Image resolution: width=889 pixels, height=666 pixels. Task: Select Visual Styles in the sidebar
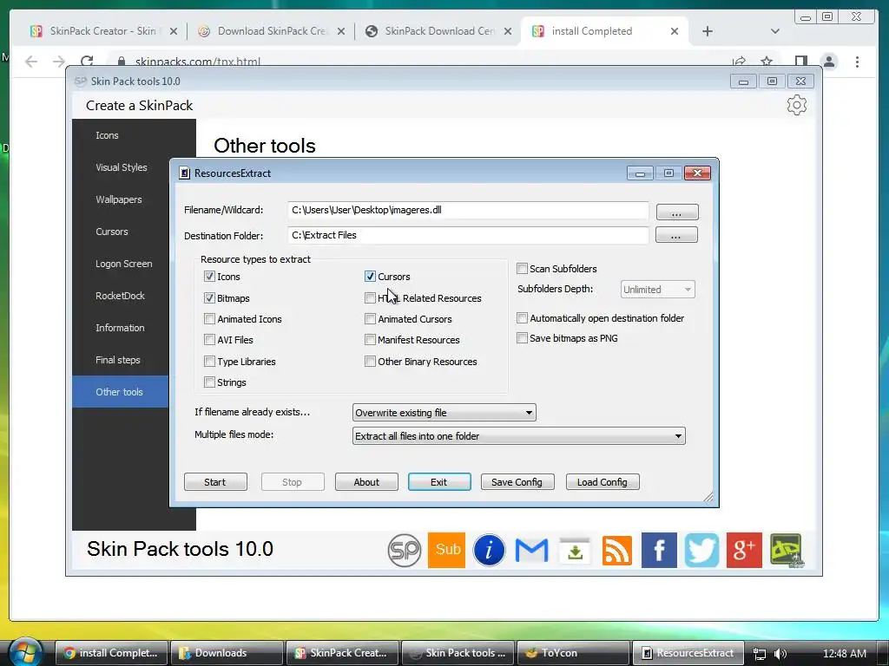[x=122, y=167]
